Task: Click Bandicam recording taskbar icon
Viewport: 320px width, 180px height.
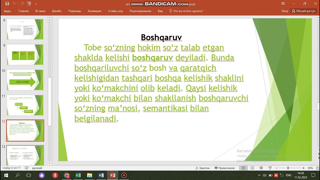Action: click(124, 175)
